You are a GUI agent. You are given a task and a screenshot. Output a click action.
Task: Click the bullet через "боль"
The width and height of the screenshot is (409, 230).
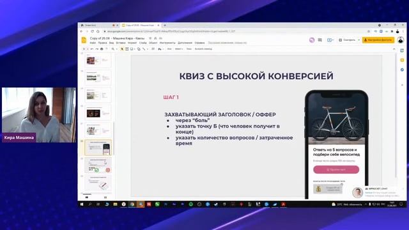tap(193, 120)
